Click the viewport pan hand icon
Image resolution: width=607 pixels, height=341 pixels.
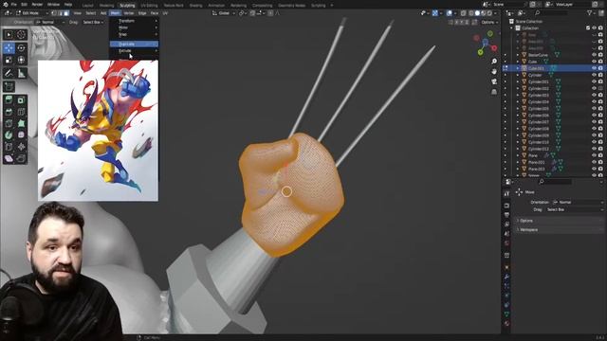coord(494,72)
